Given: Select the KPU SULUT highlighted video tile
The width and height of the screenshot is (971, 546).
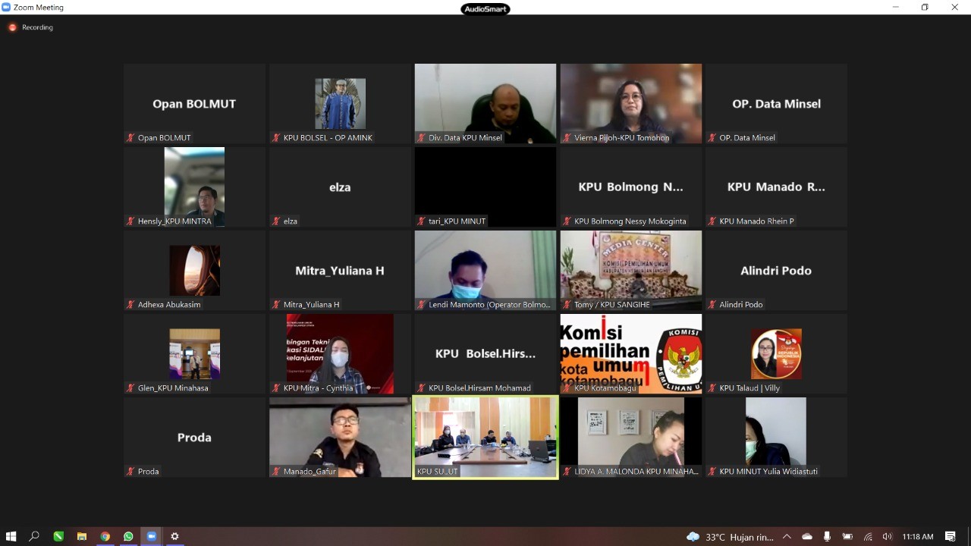Looking at the screenshot, I should [x=485, y=437].
